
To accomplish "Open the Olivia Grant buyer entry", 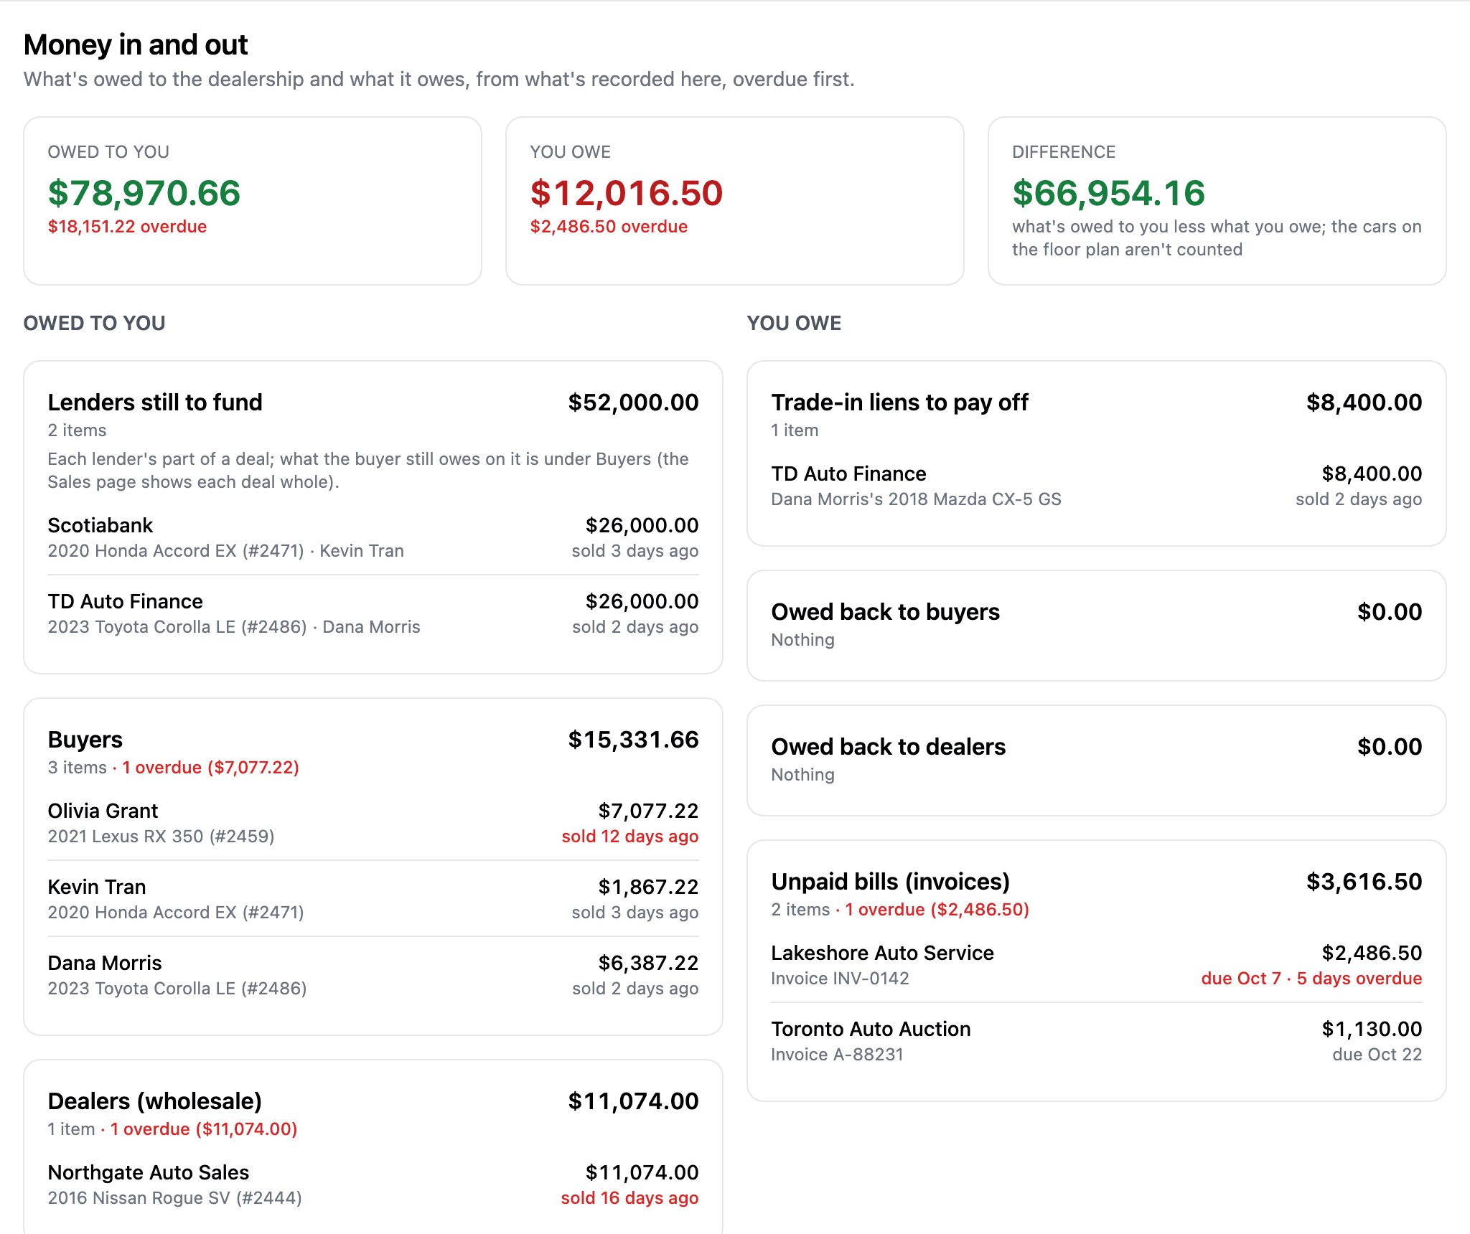I will 373,823.
